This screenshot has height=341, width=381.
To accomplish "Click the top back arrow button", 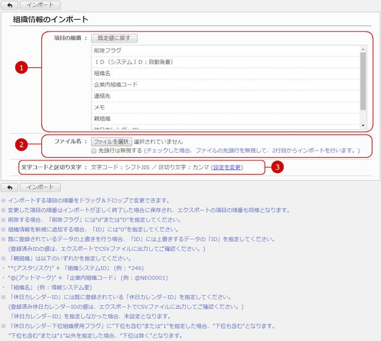I will point(9,5).
